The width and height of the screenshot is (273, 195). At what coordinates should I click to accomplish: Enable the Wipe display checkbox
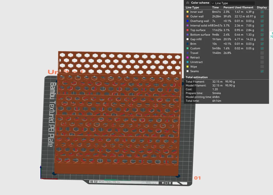pos(262,67)
